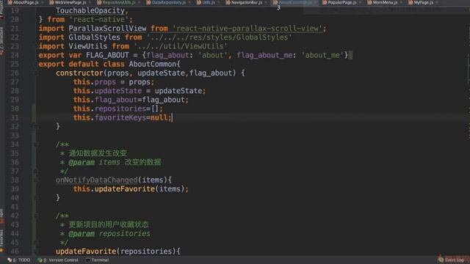Click the PopularPage.js file icon
The image size is (470, 264).
click(325, 2)
